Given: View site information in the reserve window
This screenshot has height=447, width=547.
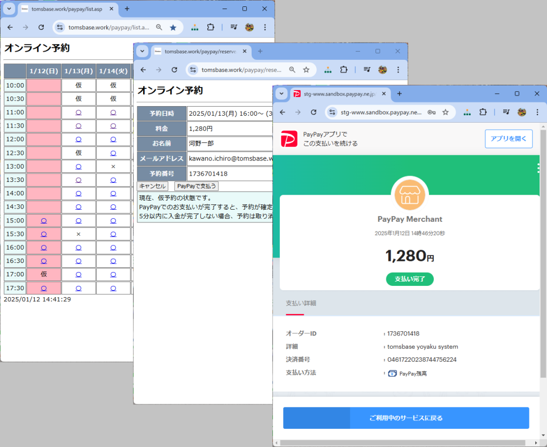Looking at the screenshot, I should 193,70.
